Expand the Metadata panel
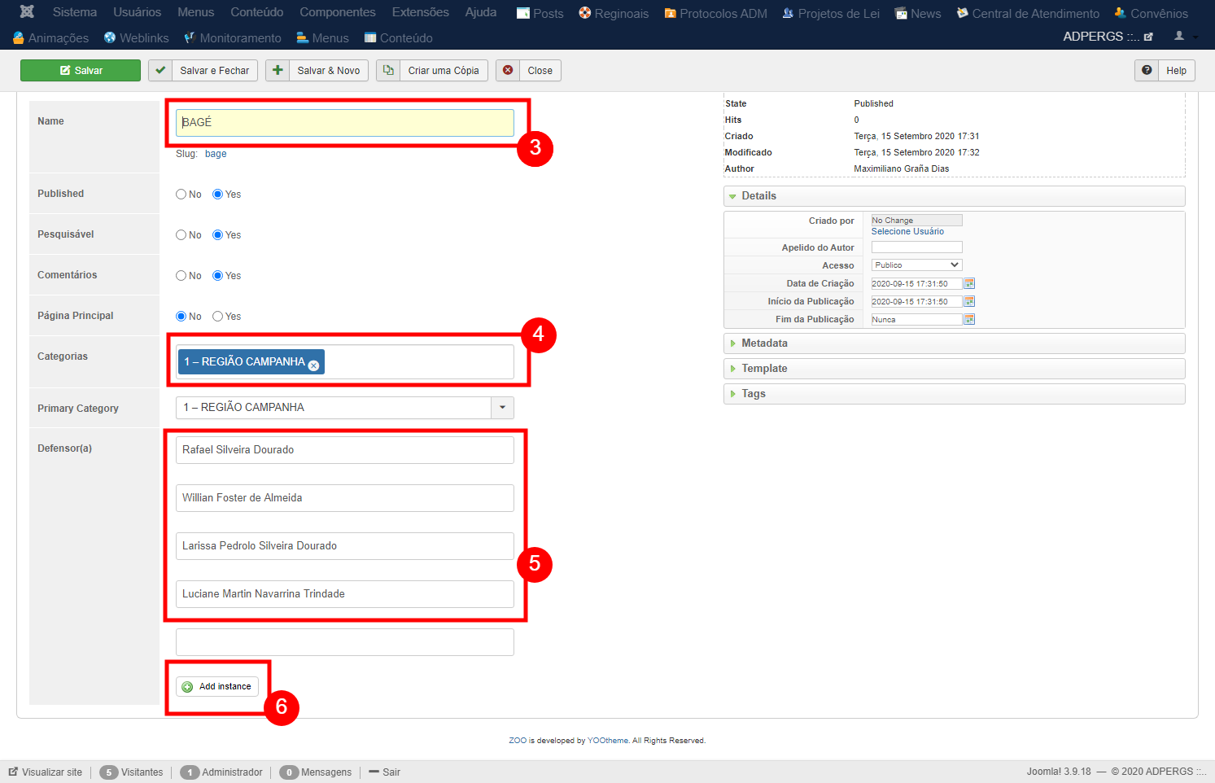Image resolution: width=1215 pixels, height=783 pixels. [x=764, y=343]
